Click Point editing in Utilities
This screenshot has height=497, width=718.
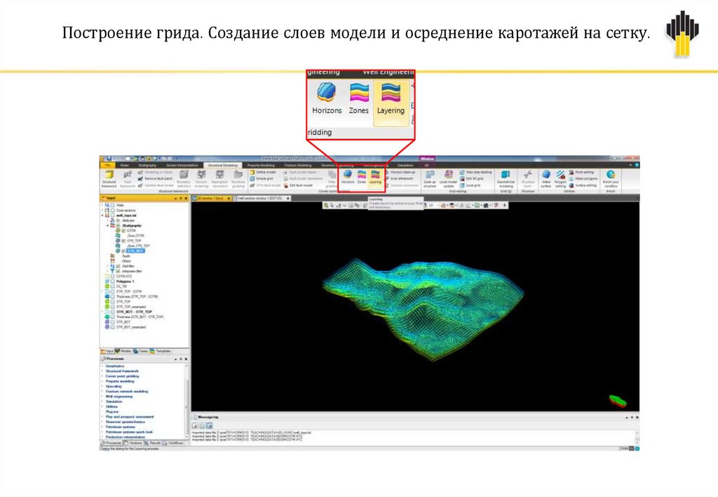[581, 172]
